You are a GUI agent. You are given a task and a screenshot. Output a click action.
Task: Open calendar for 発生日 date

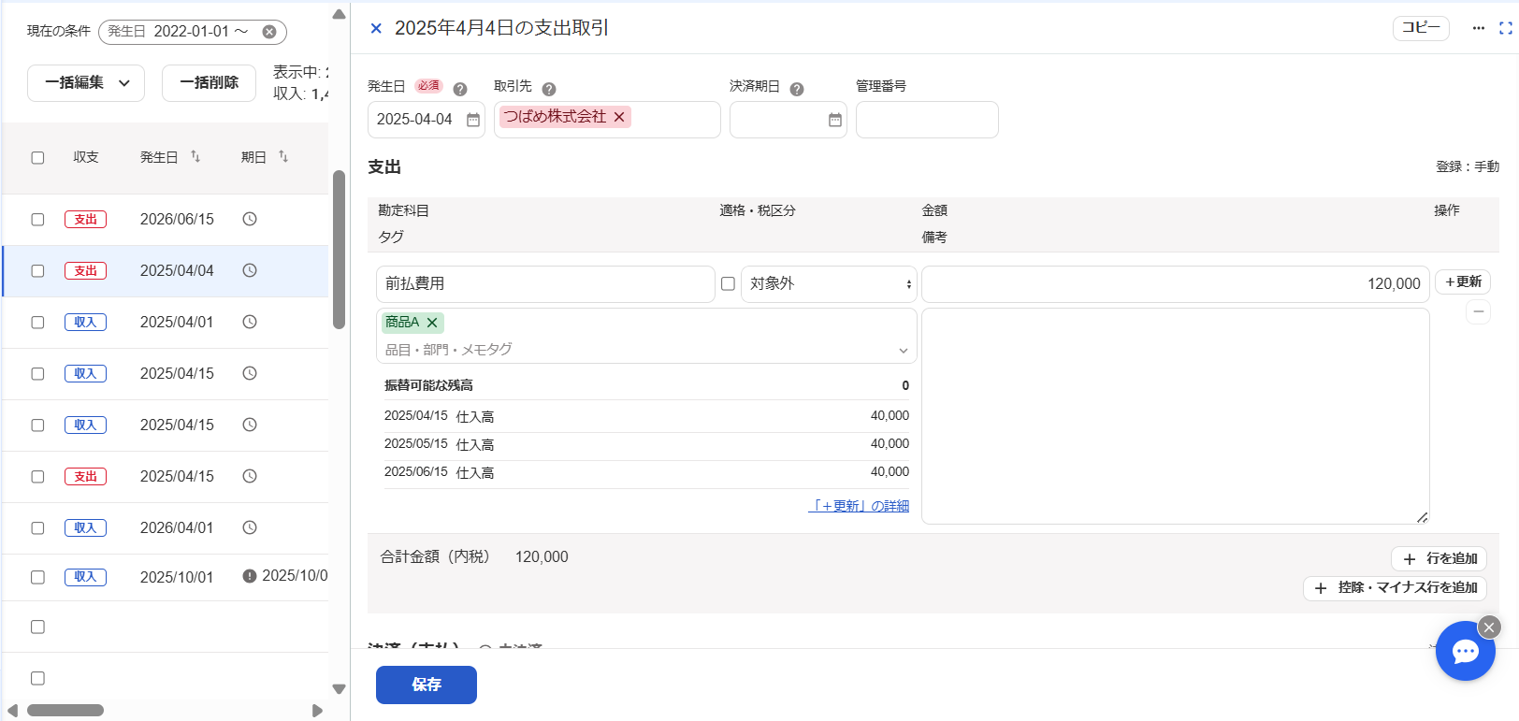coord(473,120)
